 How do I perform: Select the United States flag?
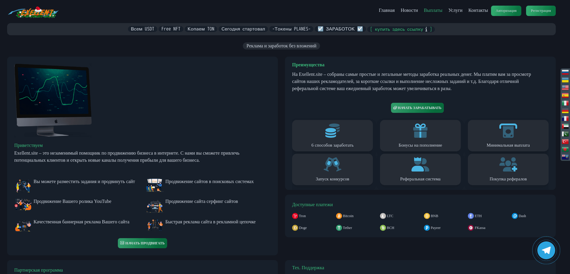565,87
